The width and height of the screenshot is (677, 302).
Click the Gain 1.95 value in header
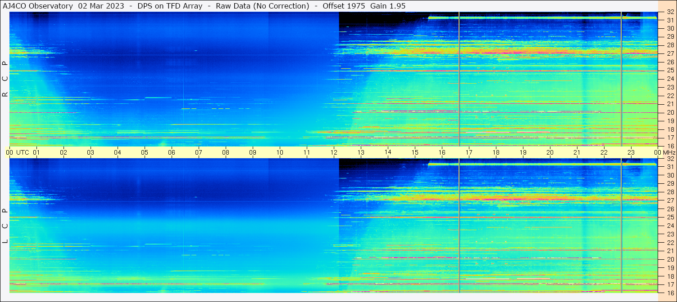[388, 6]
